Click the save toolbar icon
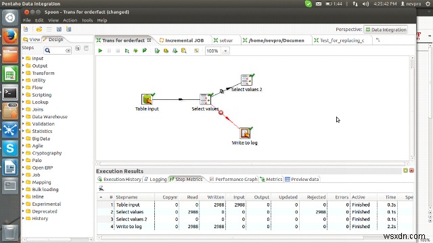The height and width of the screenshot is (243, 433). click(x=59, y=29)
